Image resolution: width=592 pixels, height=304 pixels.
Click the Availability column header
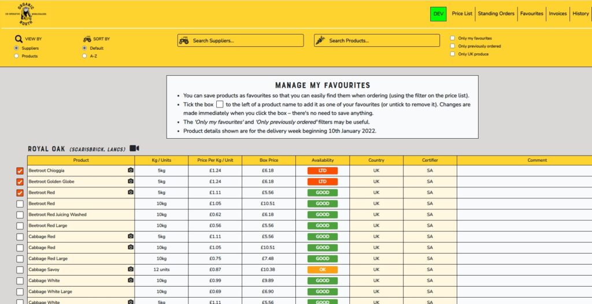pyautogui.click(x=323, y=160)
